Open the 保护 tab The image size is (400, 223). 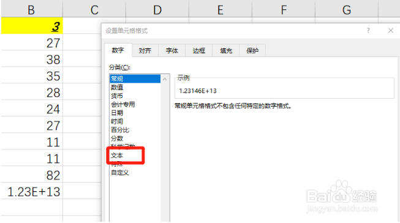point(252,50)
